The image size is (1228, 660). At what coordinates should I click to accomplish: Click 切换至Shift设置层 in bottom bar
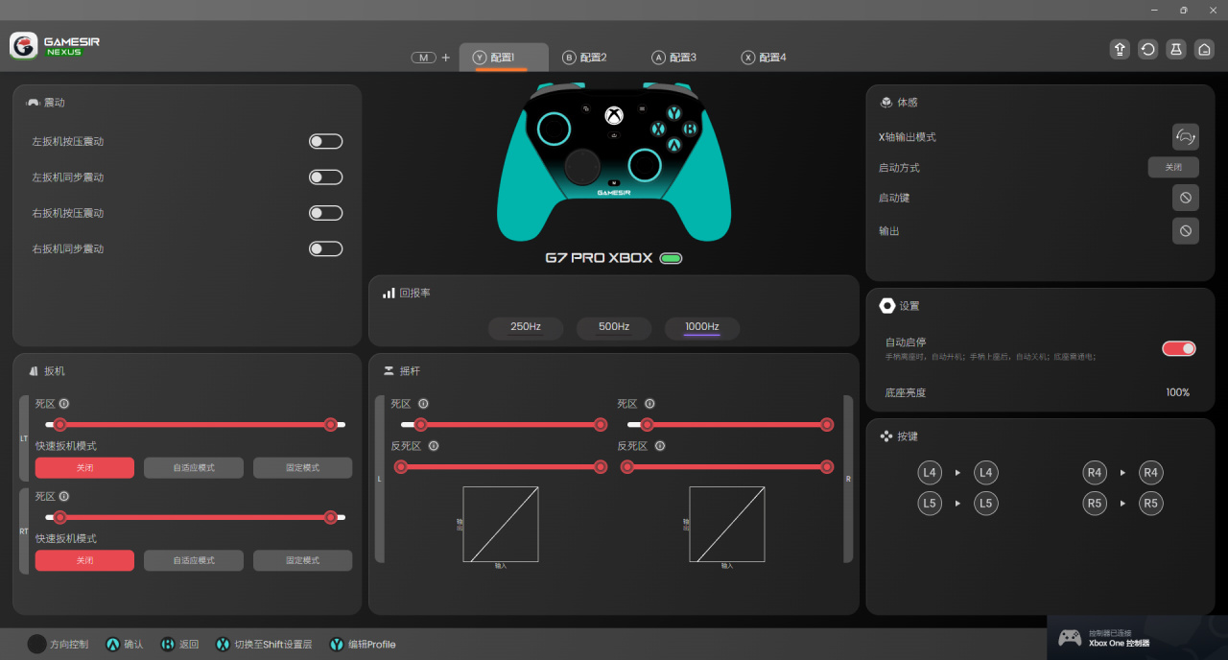point(264,645)
